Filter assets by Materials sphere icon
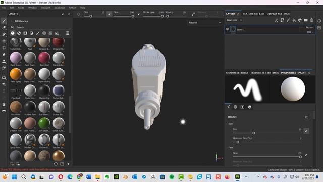The width and height of the screenshot is (323, 182). click(13, 33)
